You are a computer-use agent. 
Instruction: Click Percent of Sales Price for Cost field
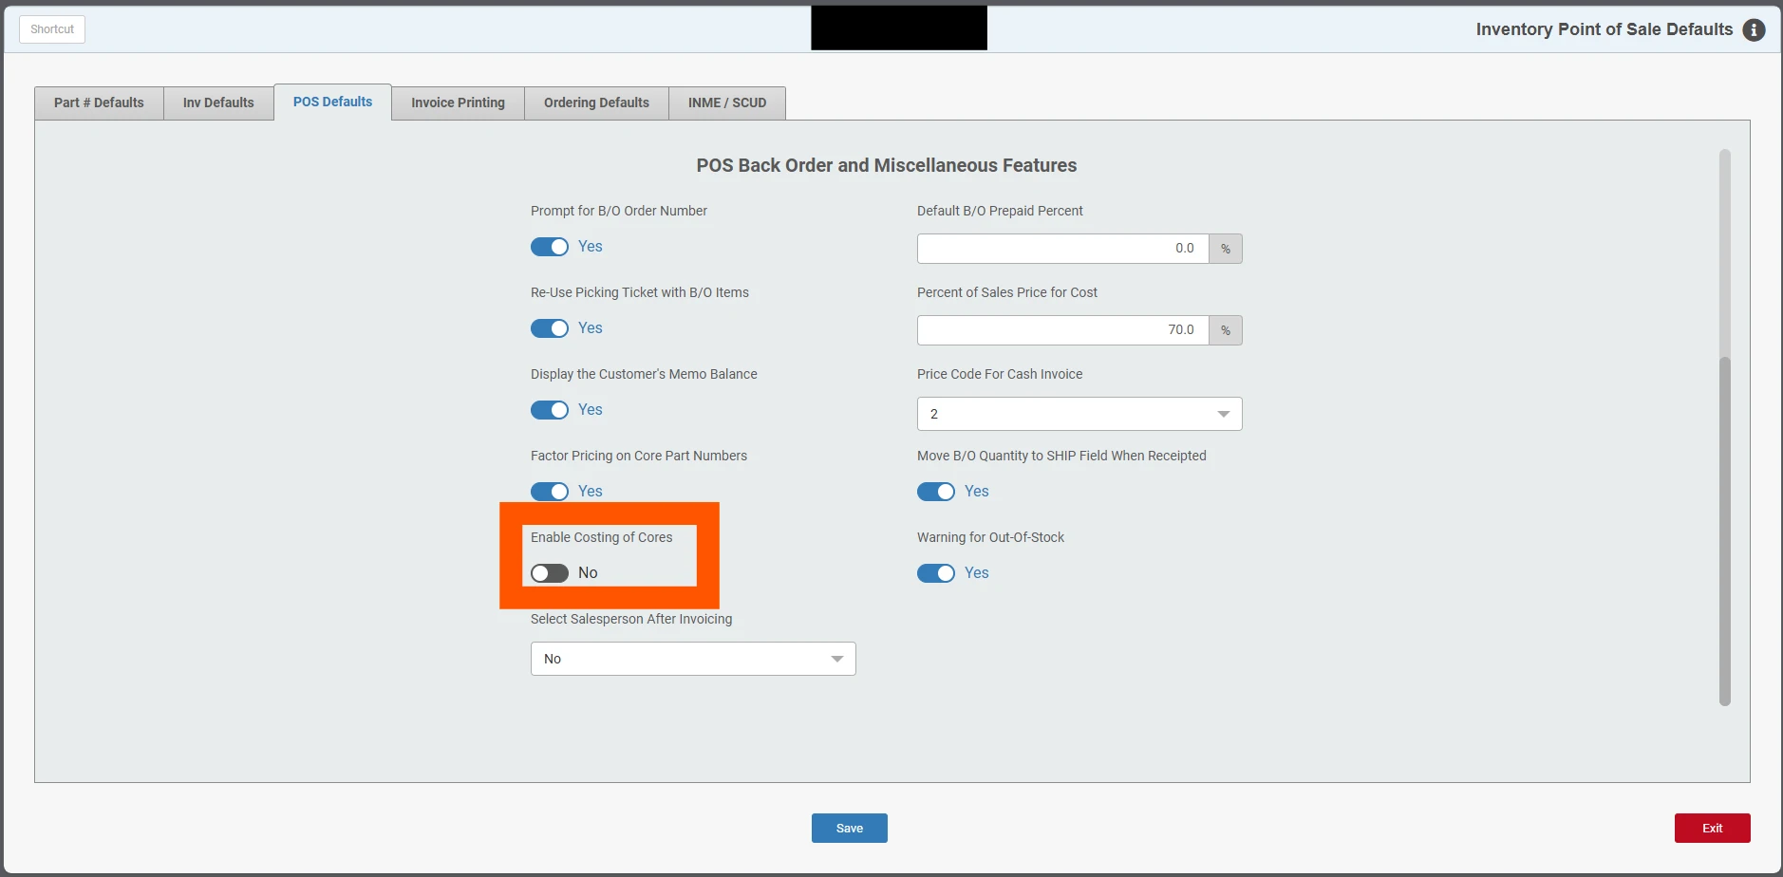pyautogui.click(x=1062, y=330)
